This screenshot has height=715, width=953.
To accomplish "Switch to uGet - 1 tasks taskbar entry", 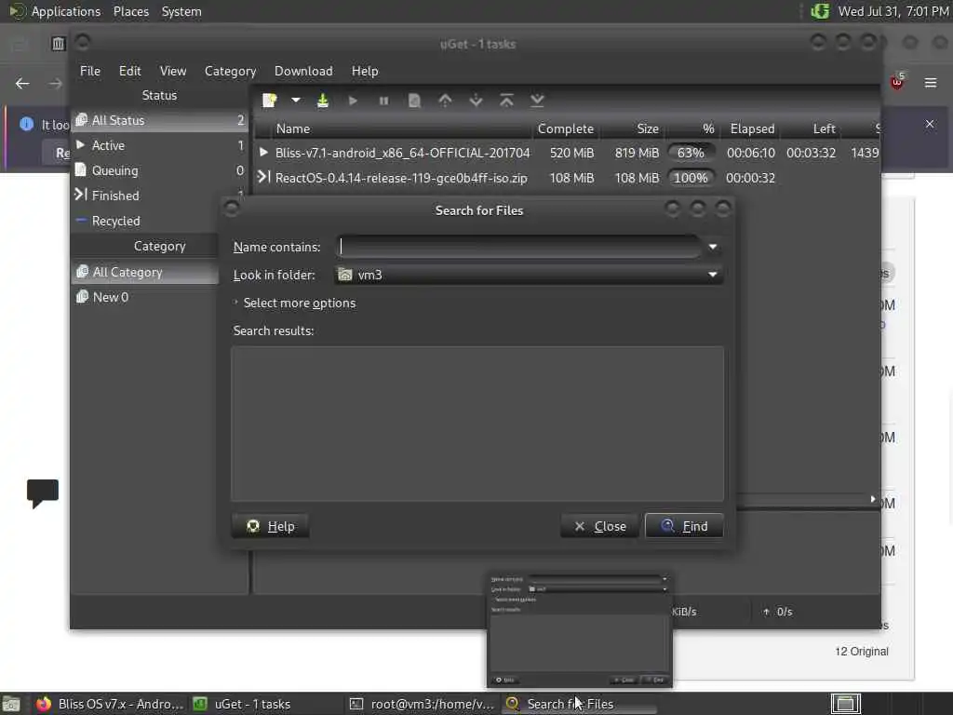I will [265, 704].
